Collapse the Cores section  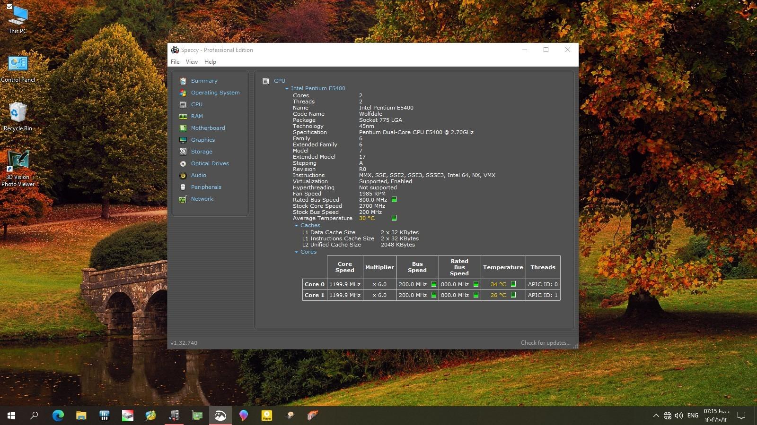[296, 252]
